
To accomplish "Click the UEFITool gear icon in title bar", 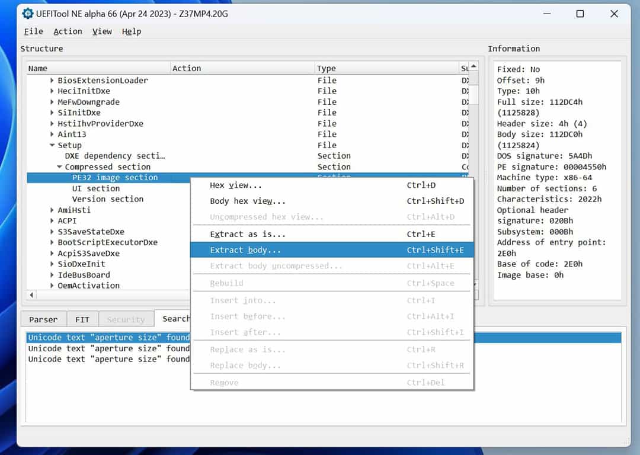I will (28, 13).
